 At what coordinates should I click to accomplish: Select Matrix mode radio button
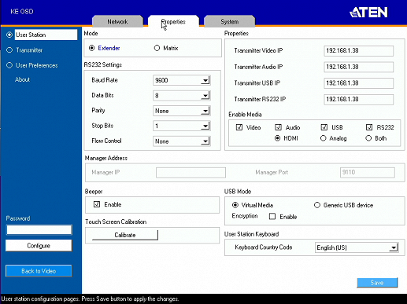[x=157, y=48]
